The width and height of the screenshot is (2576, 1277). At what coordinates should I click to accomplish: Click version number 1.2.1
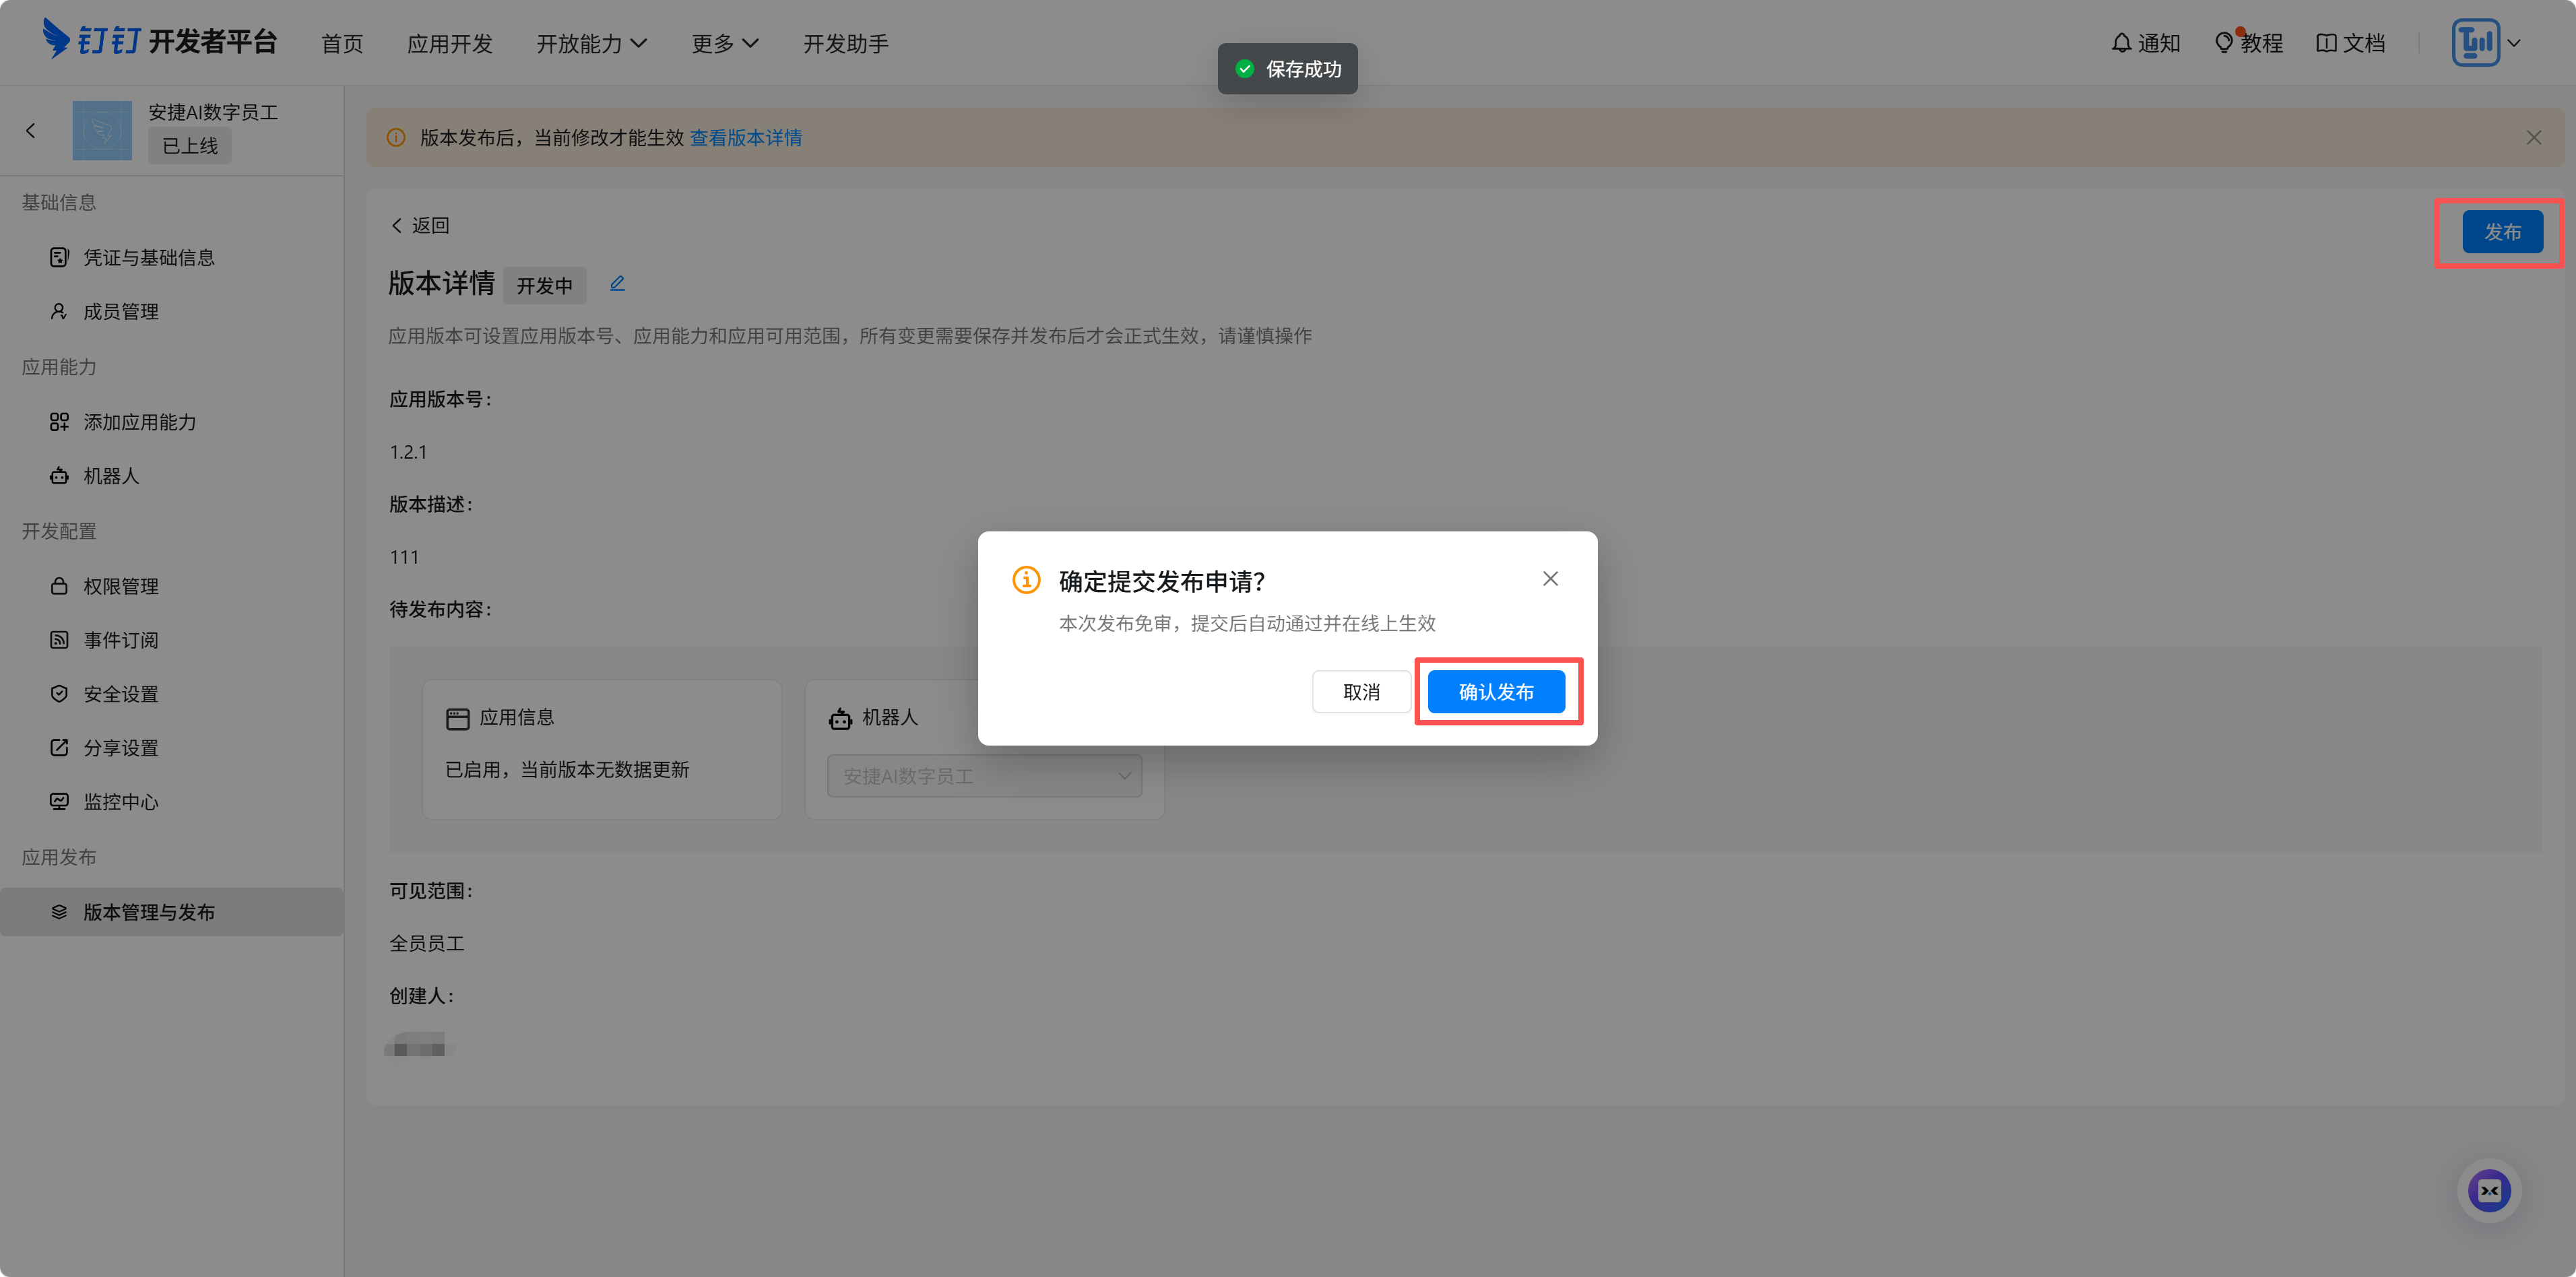408,452
